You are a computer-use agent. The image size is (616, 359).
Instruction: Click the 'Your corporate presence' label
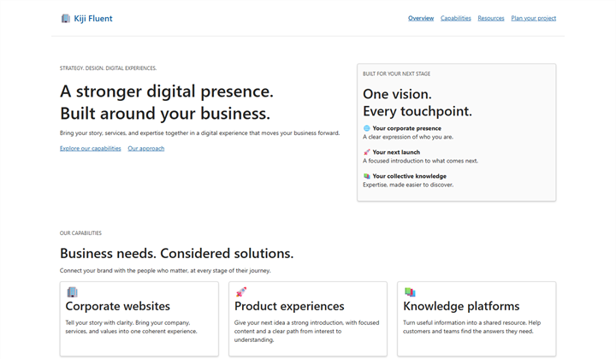click(407, 128)
